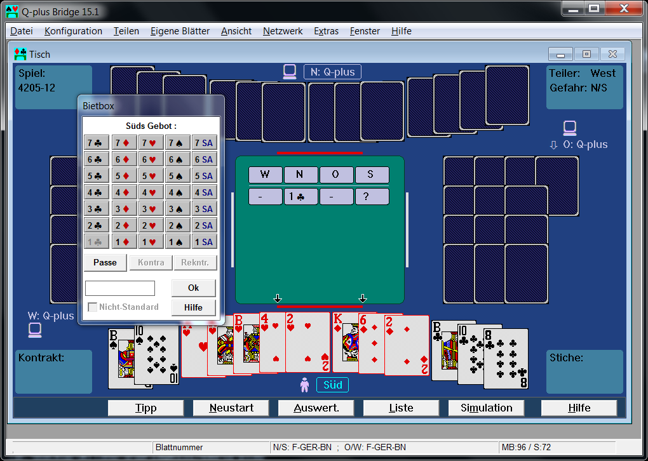648x461 pixels.
Task: Select the 2 hearts bid
Action: [x=151, y=225]
